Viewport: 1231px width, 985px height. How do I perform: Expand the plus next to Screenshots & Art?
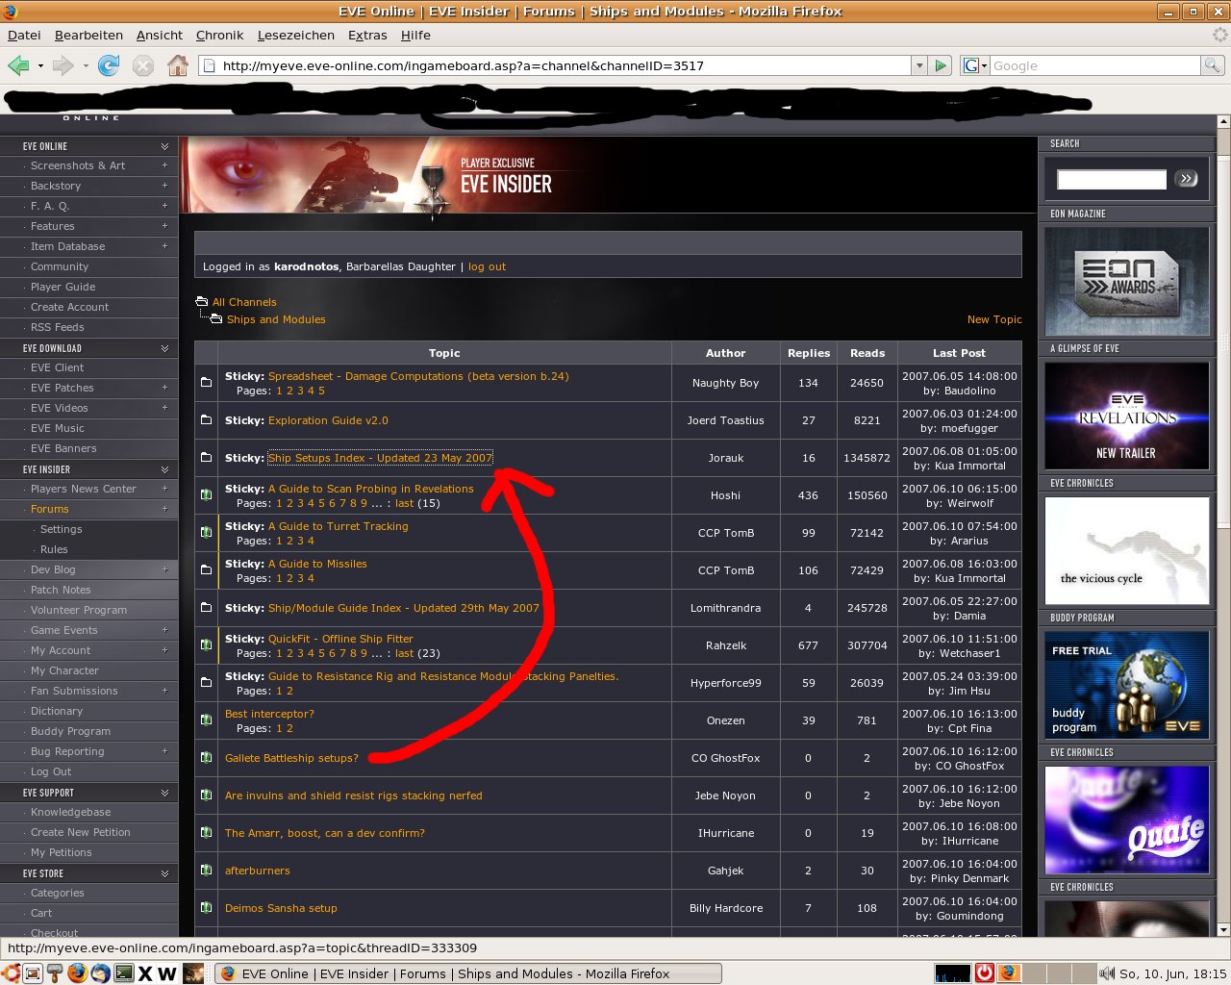point(164,165)
